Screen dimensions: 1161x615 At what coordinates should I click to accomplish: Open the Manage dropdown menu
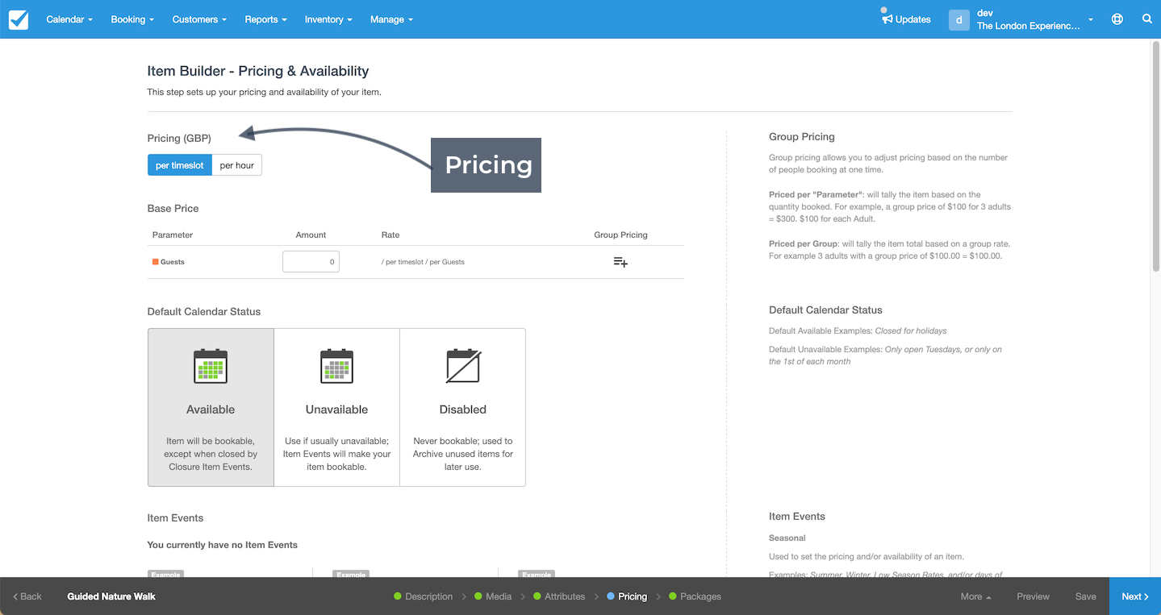pyautogui.click(x=391, y=19)
